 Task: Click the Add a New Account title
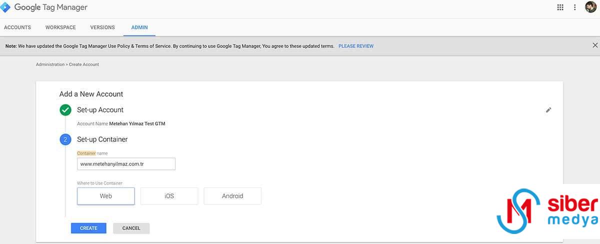(91, 94)
